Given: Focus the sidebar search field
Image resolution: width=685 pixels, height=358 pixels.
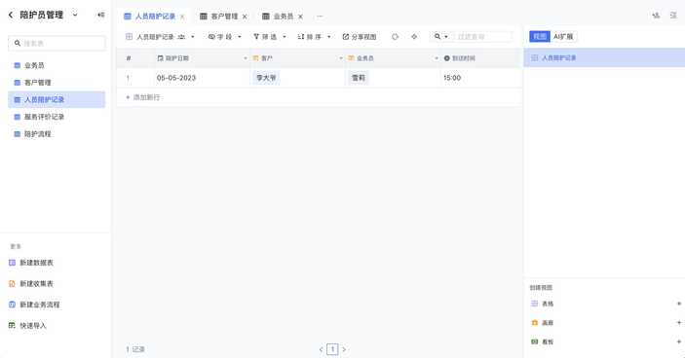Looking at the screenshot, I should (x=57, y=43).
